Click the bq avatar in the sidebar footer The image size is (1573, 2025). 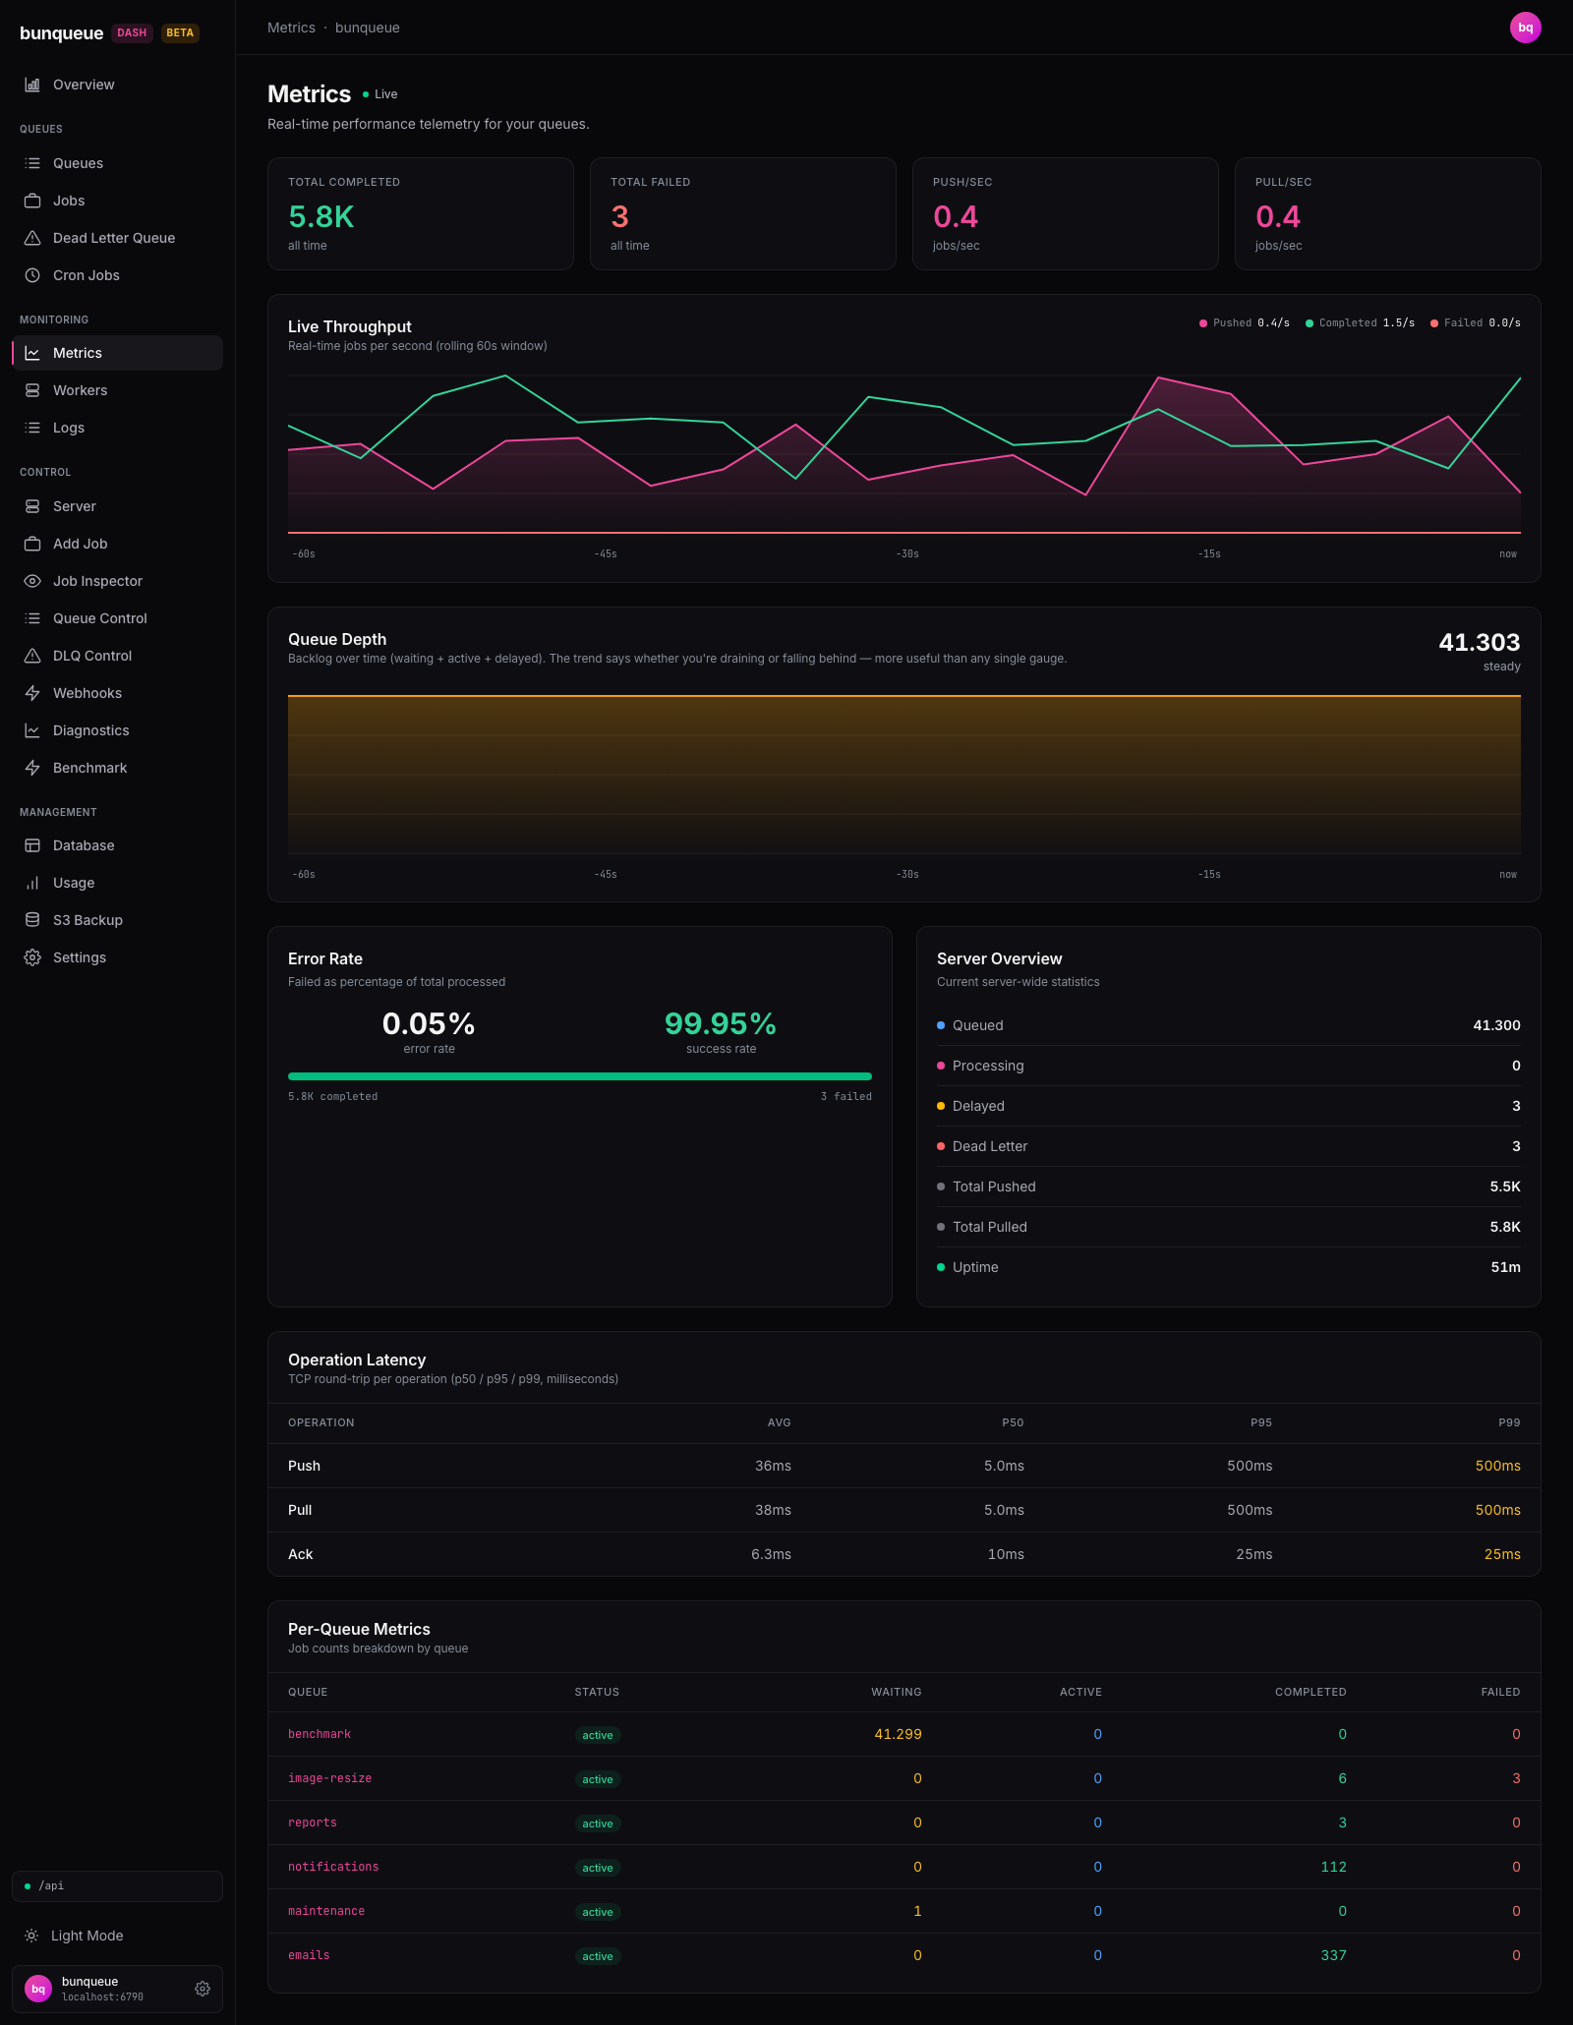[38, 1989]
